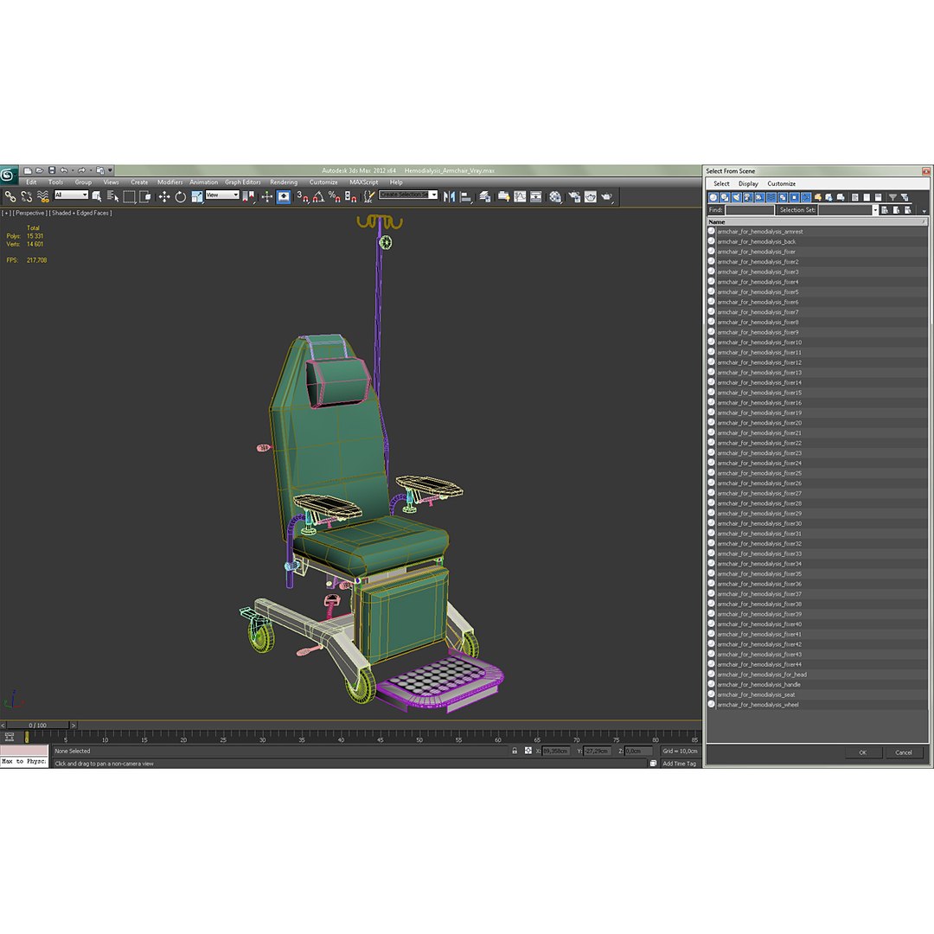Viewport: 934px width, 934px height.
Task: Select the Select and Link tool
Action: 10,196
